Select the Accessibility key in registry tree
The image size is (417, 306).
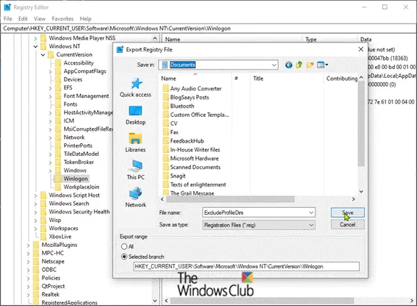pos(79,63)
